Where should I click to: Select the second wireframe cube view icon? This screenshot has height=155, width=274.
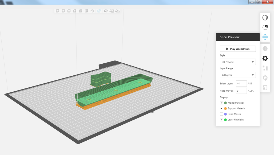tap(63, 11)
